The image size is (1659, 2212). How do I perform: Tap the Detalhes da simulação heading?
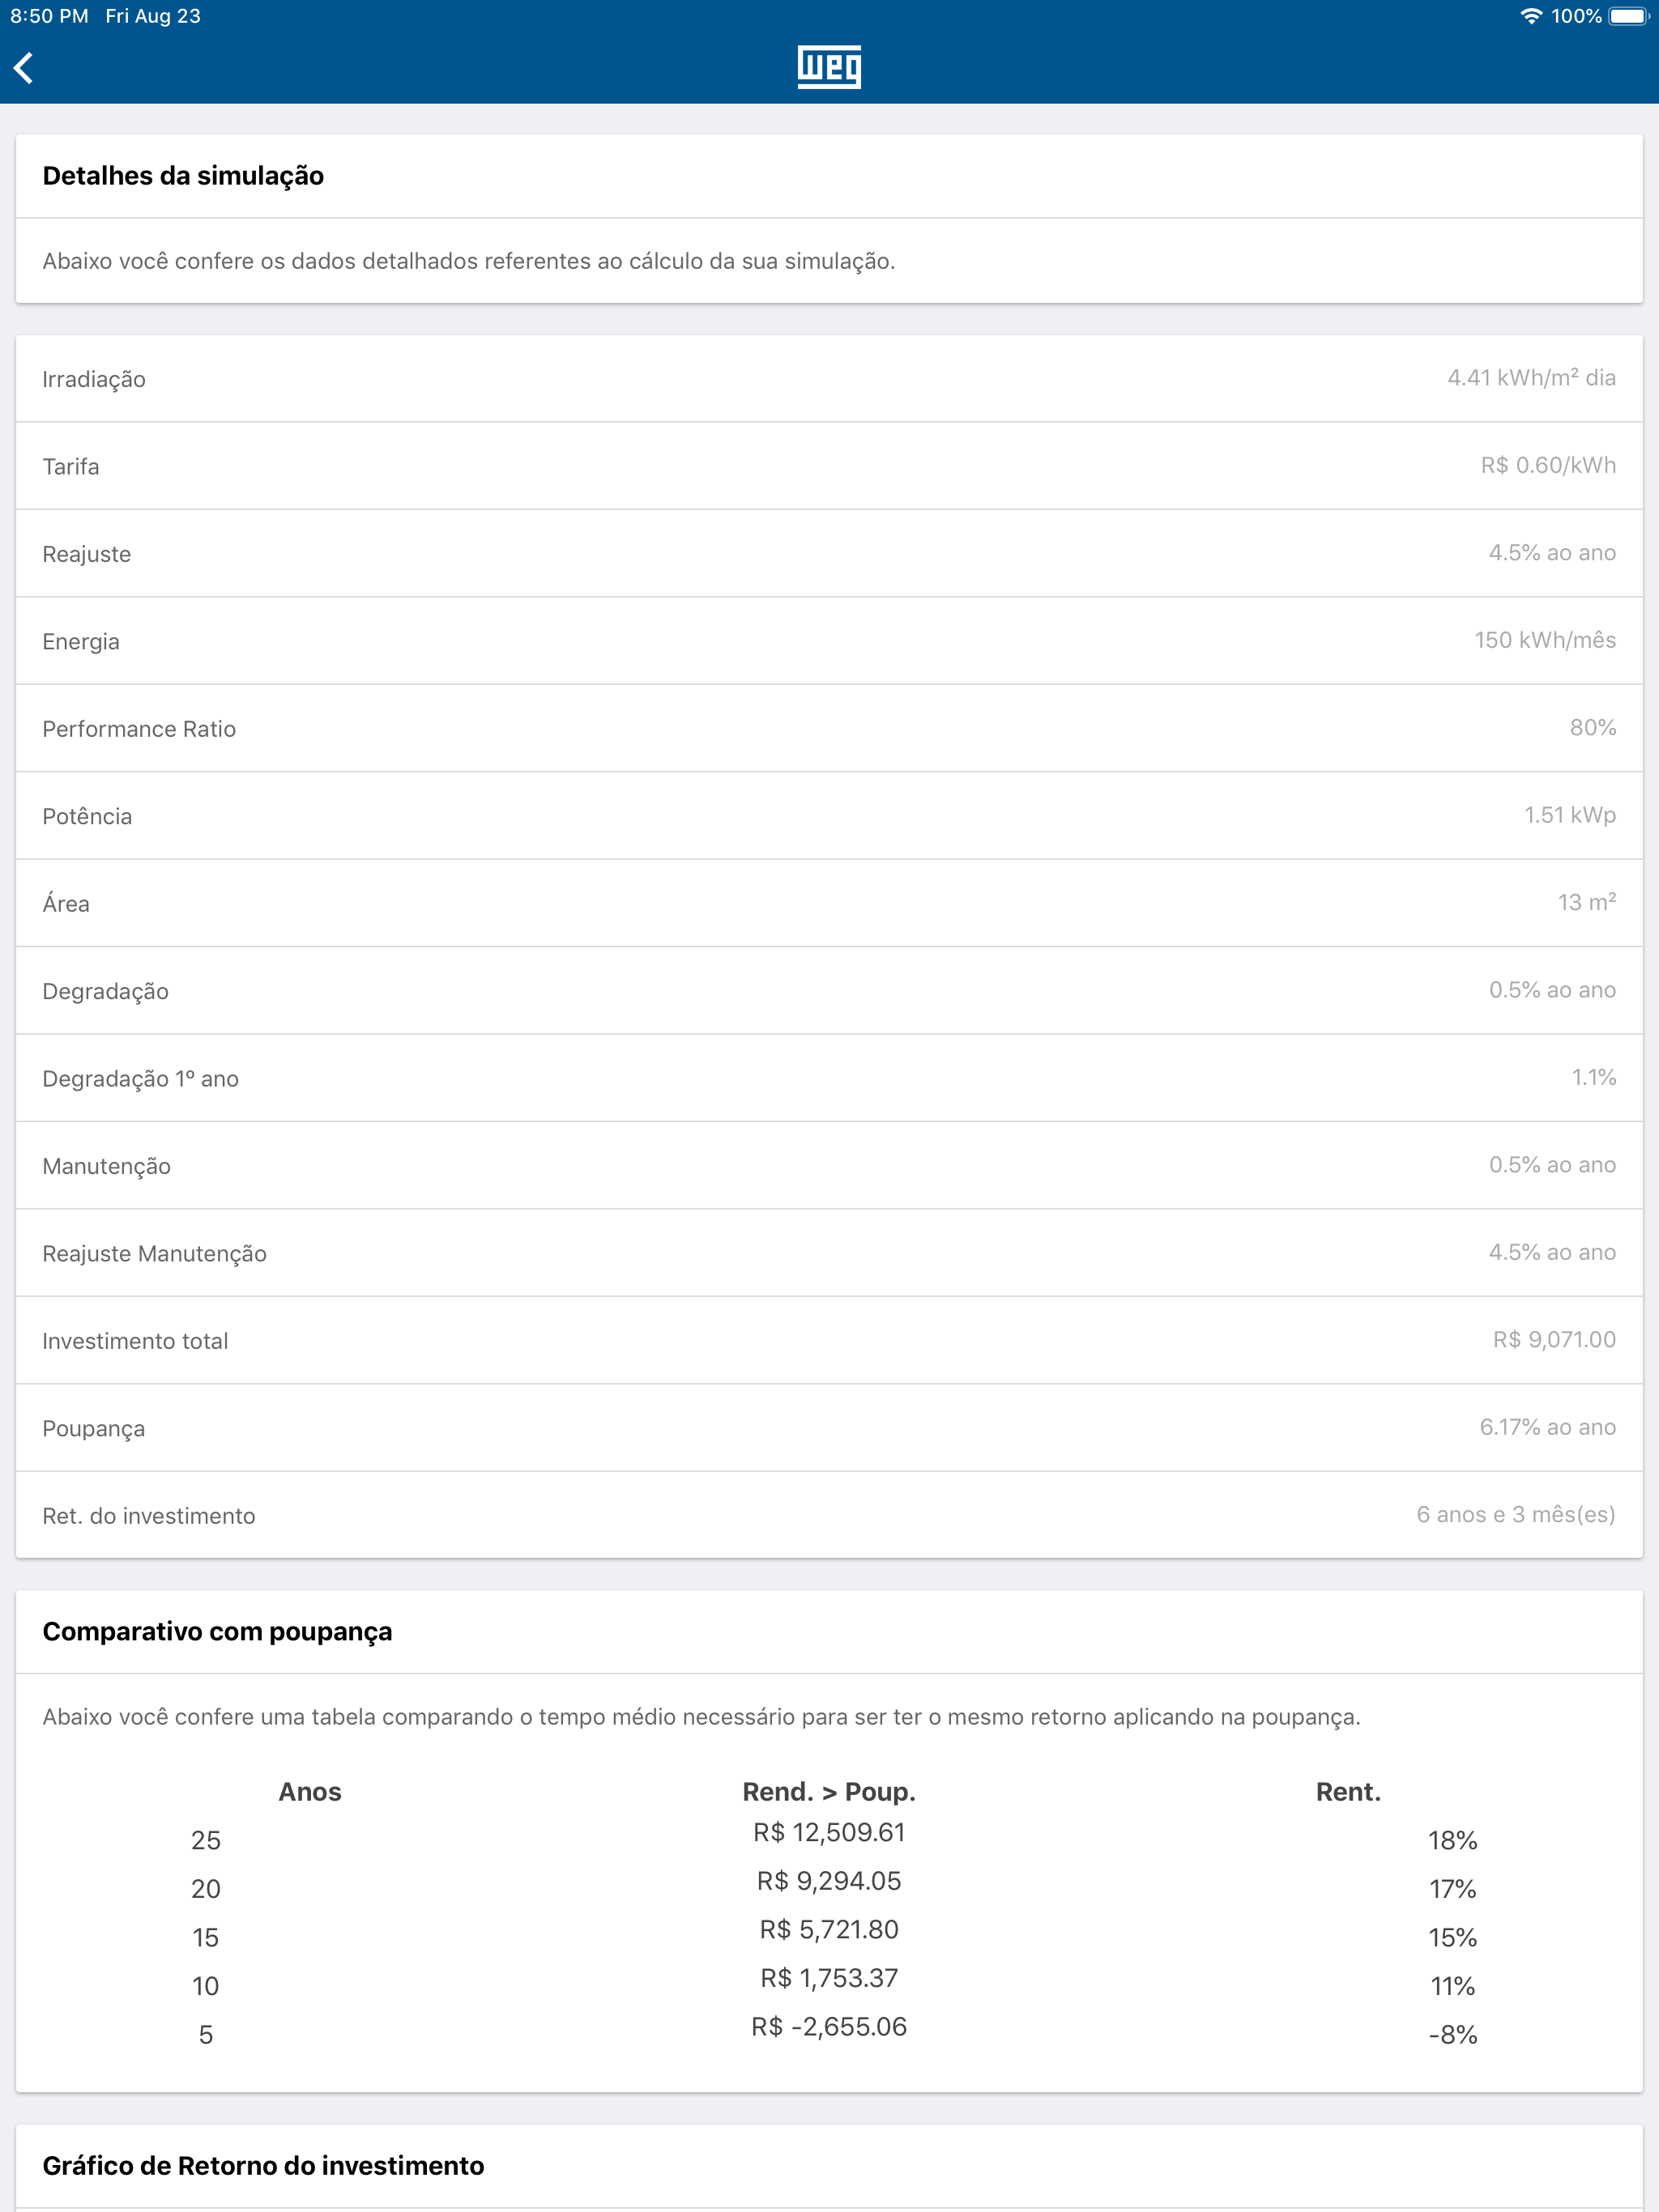click(183, 176)
